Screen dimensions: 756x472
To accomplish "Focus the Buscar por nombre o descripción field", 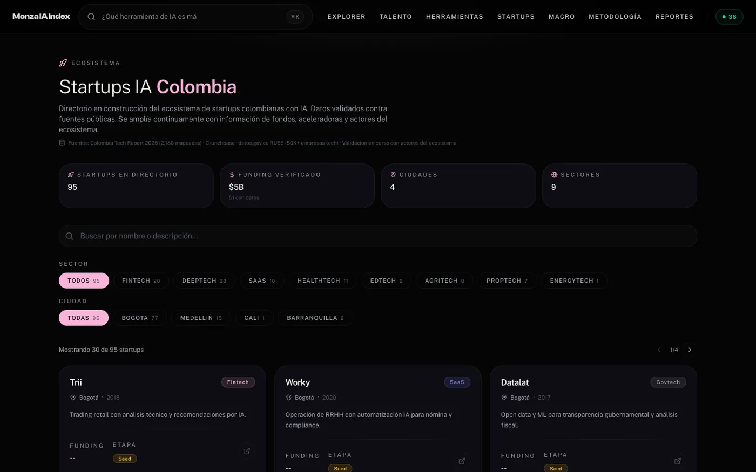I will click(x=377, y=236).
